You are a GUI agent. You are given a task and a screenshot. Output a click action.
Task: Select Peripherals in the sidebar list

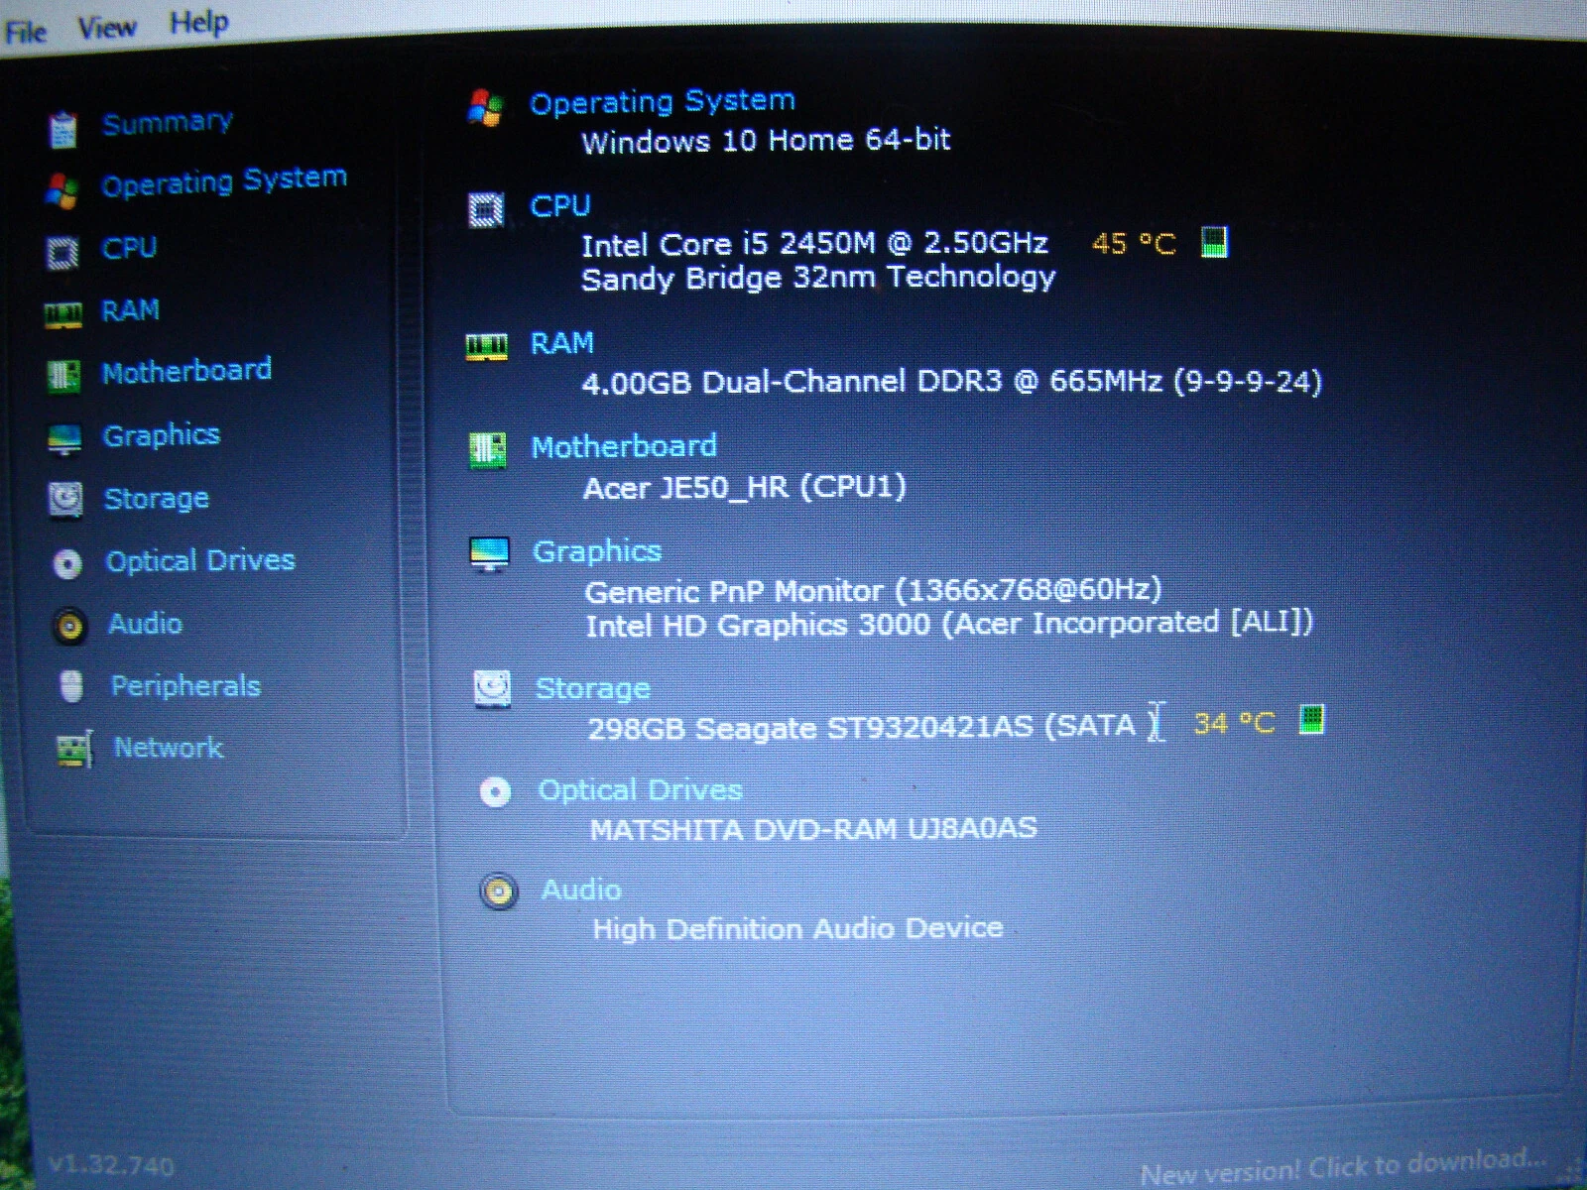pyautogui.click(x=185, y=685)
